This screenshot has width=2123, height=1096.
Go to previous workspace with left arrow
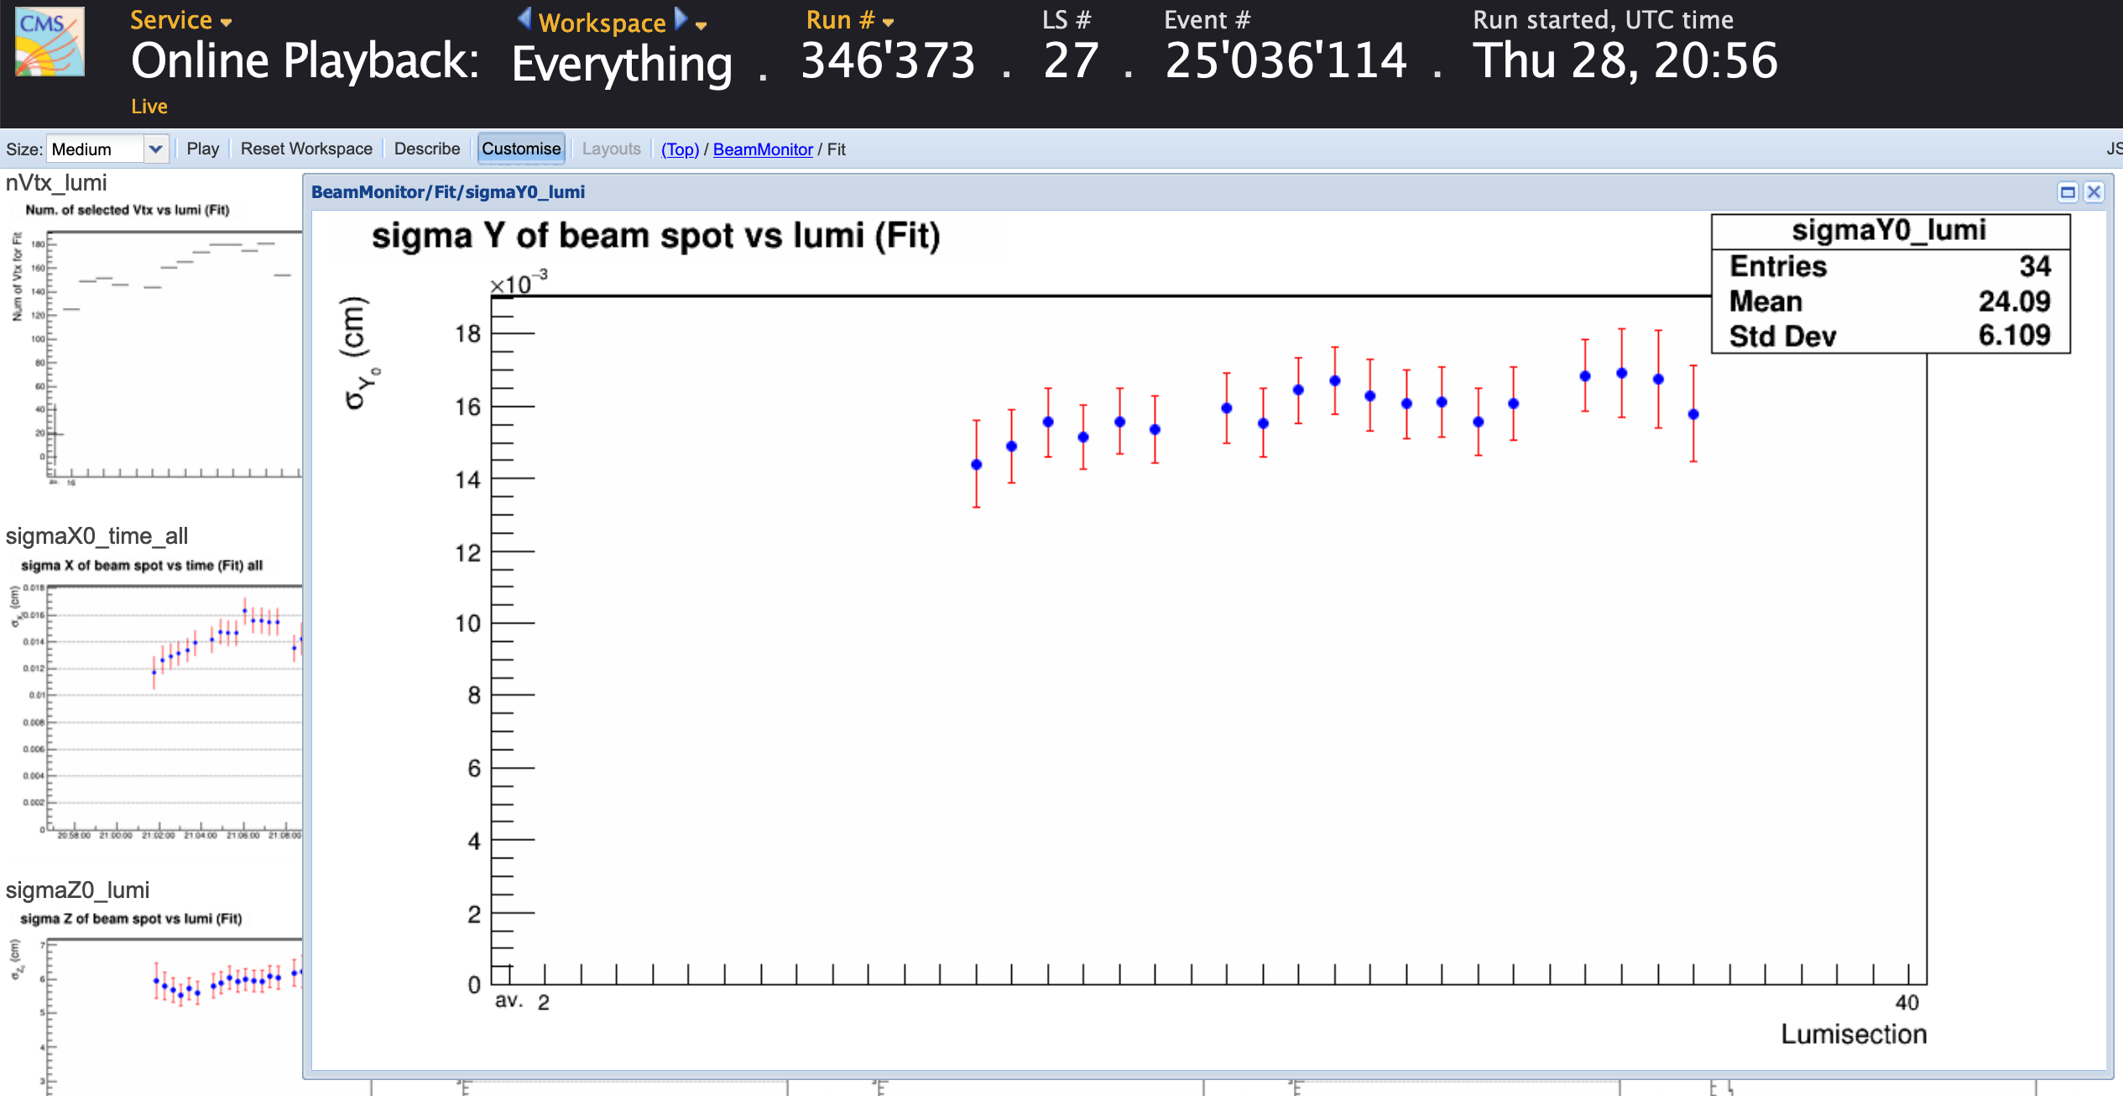coord(524,18)
